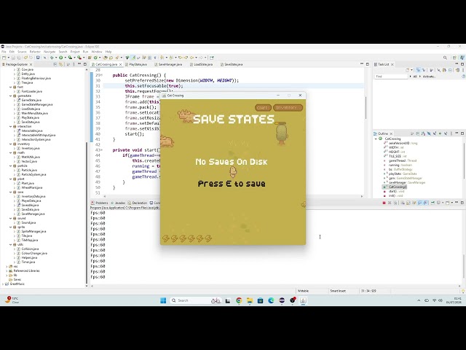Expand Referenced Libraries
The image size is (466, 350).
tap(7, 271)
